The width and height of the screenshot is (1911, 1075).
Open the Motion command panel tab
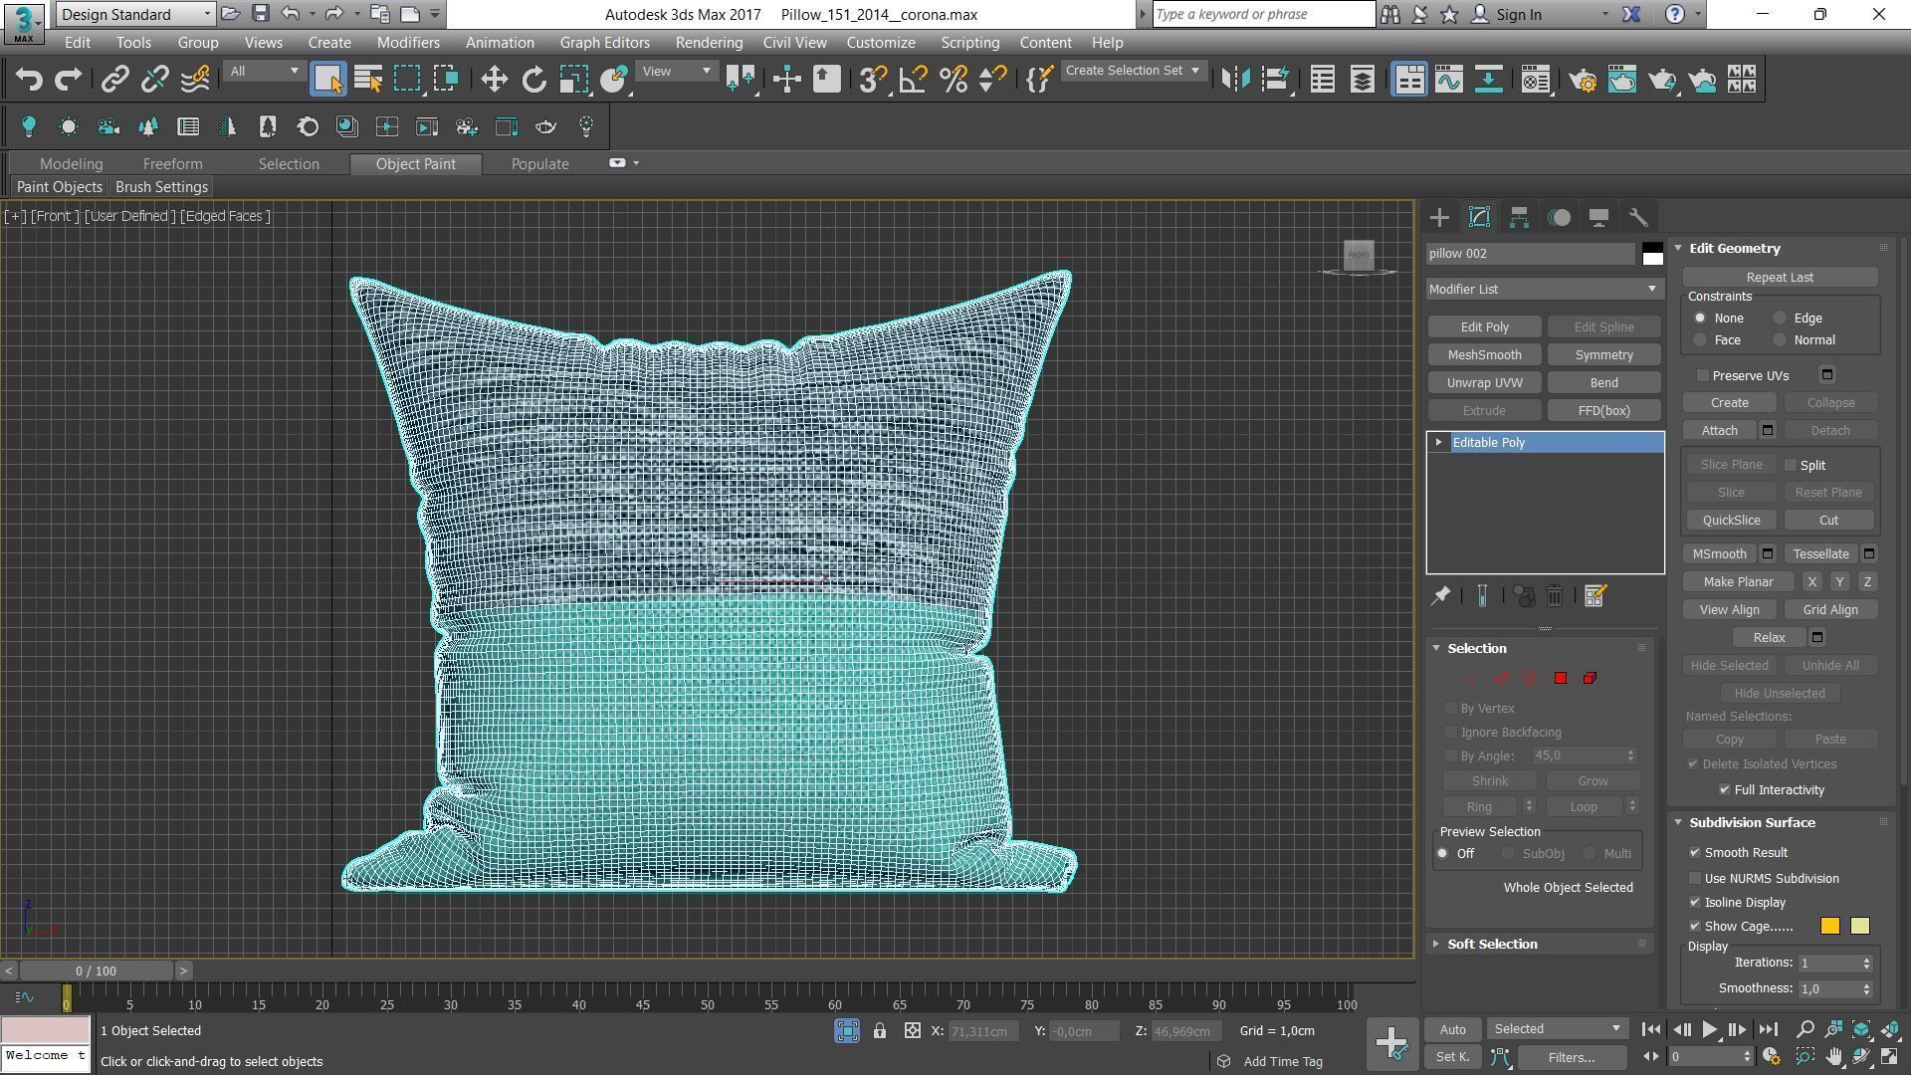tap(1560, 218)
